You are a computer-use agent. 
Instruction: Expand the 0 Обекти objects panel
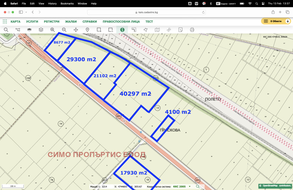coord(276,21)
